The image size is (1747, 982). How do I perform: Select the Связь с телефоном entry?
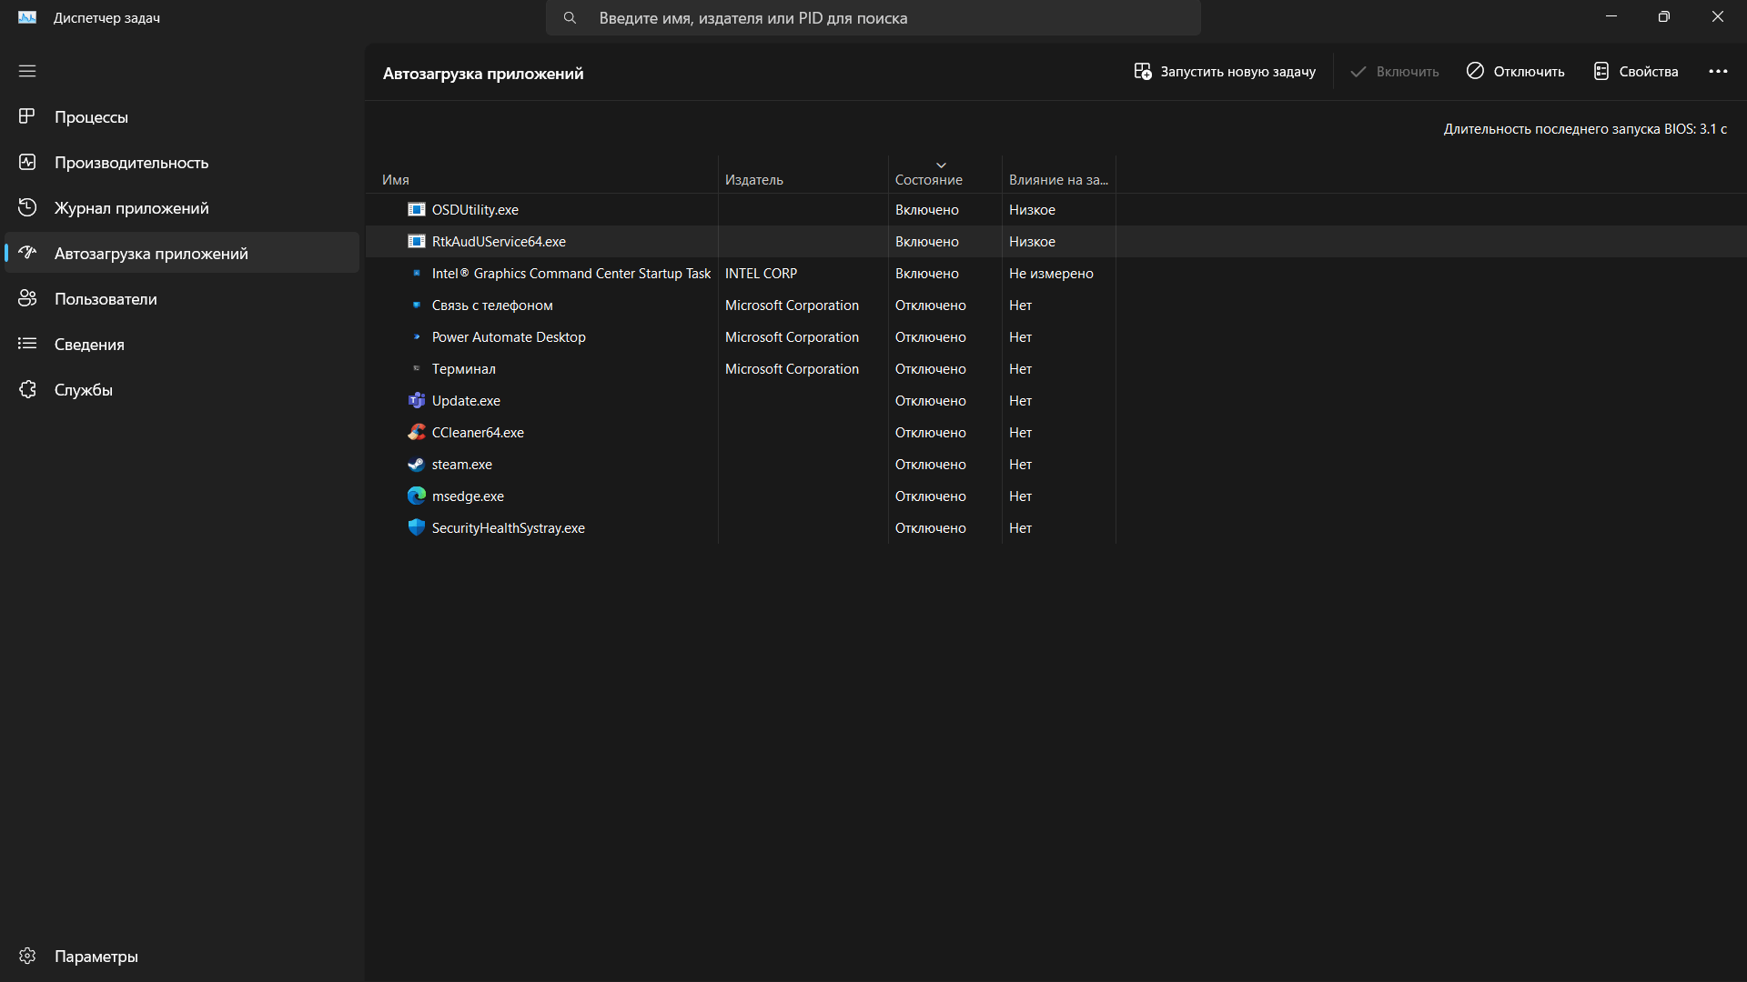tap(492, 306)
